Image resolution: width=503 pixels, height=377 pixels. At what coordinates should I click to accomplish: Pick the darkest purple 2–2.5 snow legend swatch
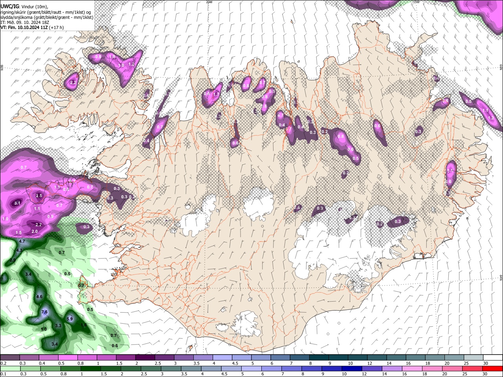[x=145, y=358]
